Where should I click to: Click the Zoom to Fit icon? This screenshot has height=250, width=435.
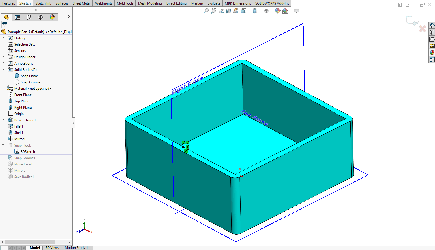(206, 11)
